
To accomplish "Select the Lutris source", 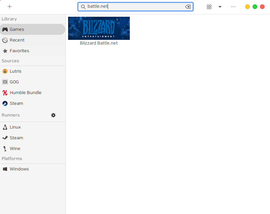I will (15, 71).
